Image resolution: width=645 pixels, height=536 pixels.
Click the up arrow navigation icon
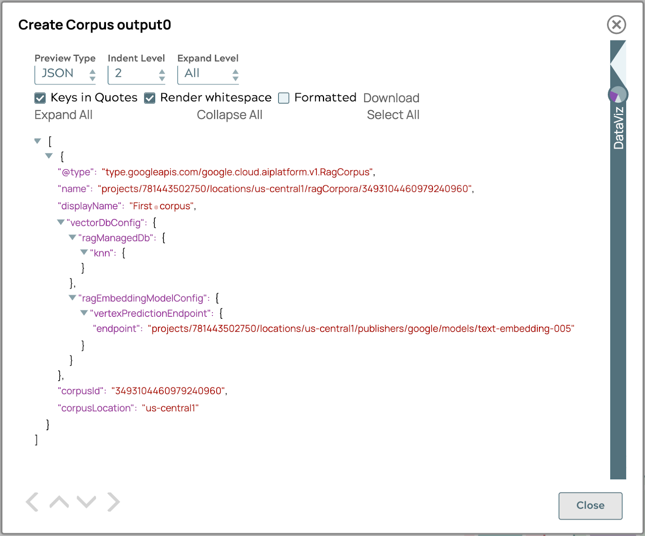point(59,502)
